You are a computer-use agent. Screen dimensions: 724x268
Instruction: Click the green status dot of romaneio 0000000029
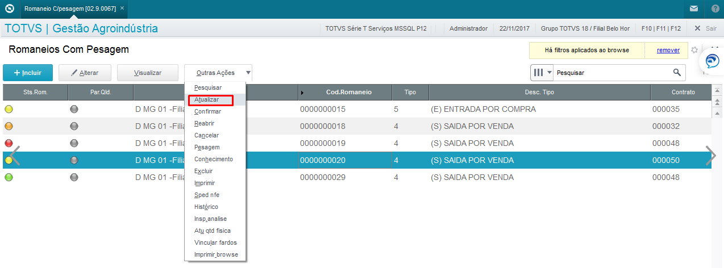(9, 177)
